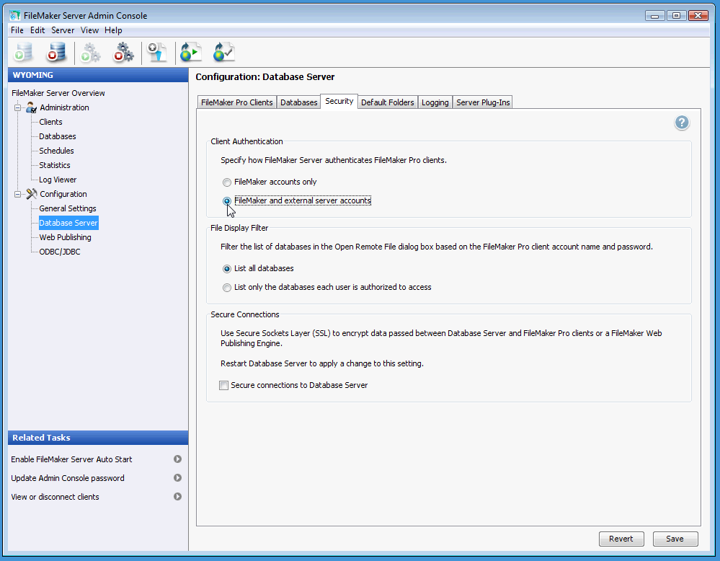Click arrow icon next to View or disconnect clients
The image size is (720, 561).
pyautogui.click(x=177, y=497)
